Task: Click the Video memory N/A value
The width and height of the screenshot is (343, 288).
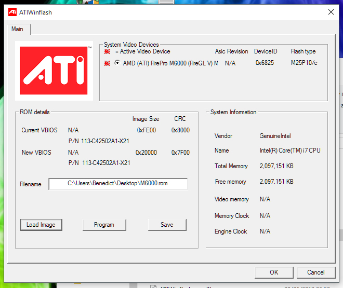Action: tap(265, 199)
